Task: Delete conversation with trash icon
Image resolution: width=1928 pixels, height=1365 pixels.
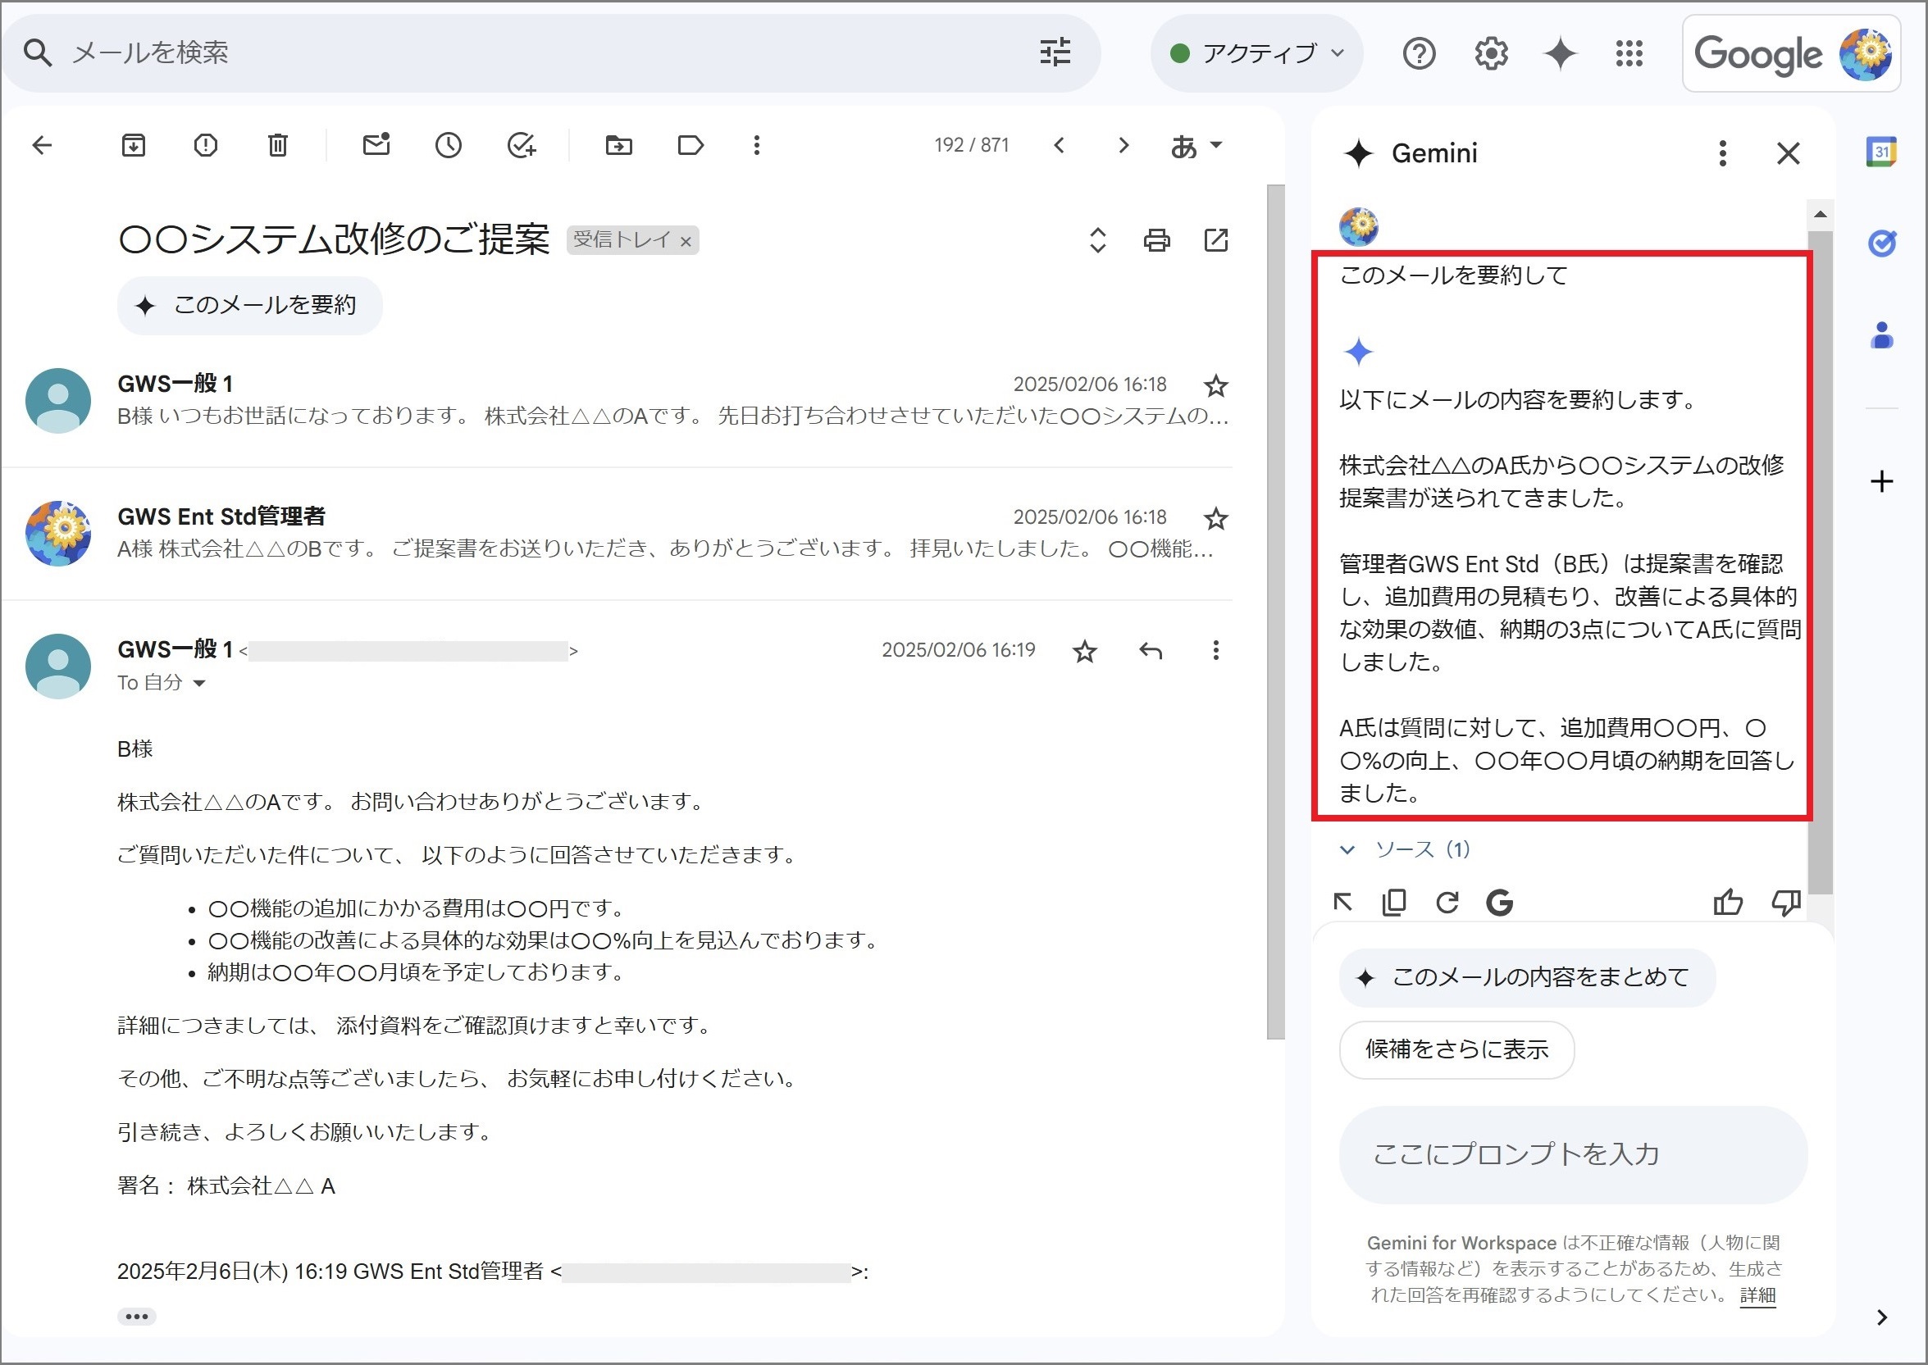Action: coord(277,145)
